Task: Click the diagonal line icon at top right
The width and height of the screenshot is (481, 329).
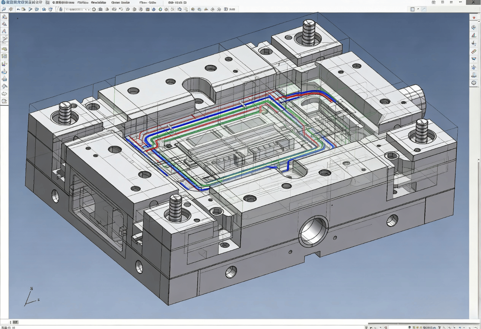Action: [423, 9]
